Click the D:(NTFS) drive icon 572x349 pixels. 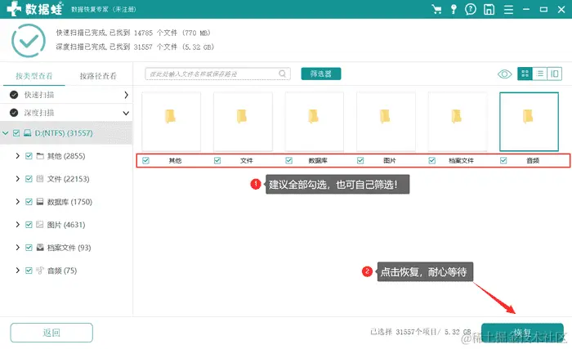click(x=27, y=133)
